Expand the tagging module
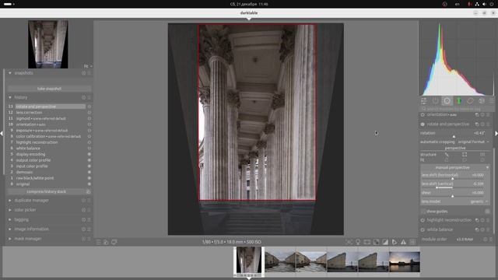The width and height of the screenshot is (498, 280). click(x=10, y=219)
